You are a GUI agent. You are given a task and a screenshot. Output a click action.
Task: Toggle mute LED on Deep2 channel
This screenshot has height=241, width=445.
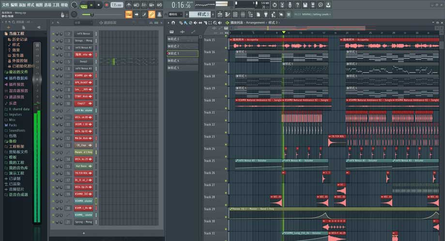click(52, 62)
